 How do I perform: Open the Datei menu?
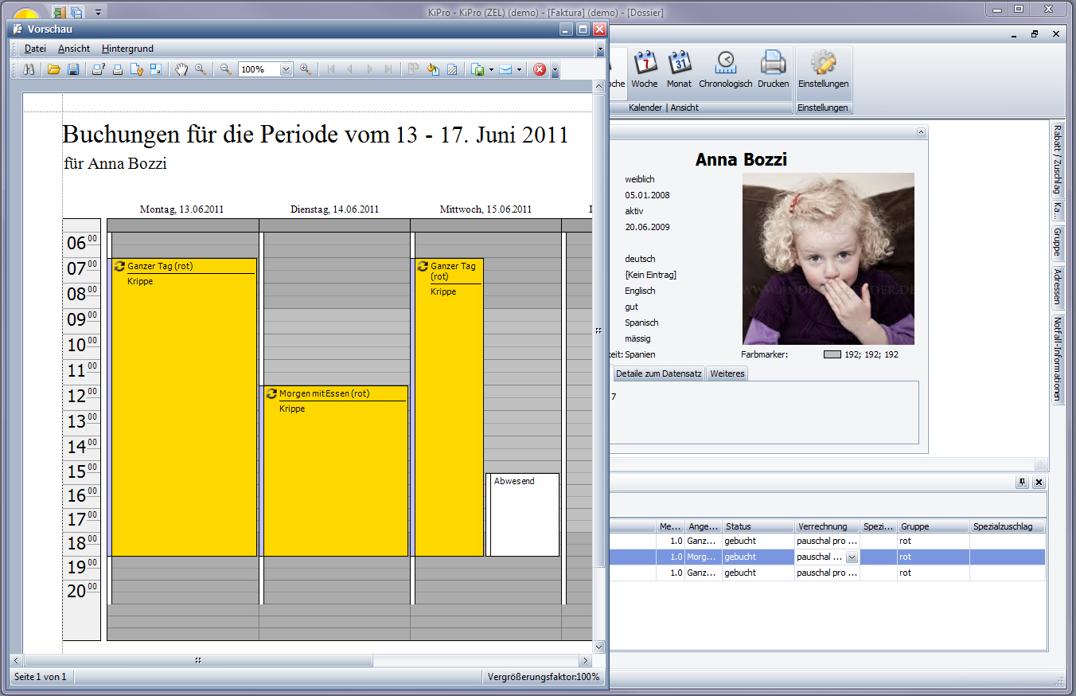pyautogui.click(x=35, y=49)
